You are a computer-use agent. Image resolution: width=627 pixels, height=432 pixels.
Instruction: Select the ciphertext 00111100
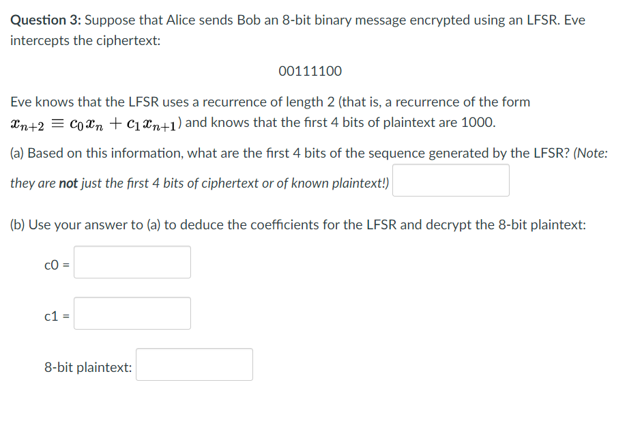point(312,70)
